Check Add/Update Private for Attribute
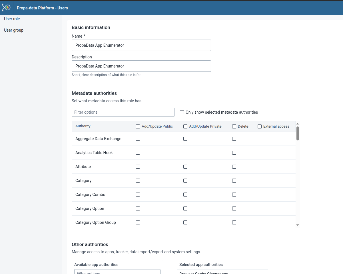Screen dimensions: 343x274 185,167
